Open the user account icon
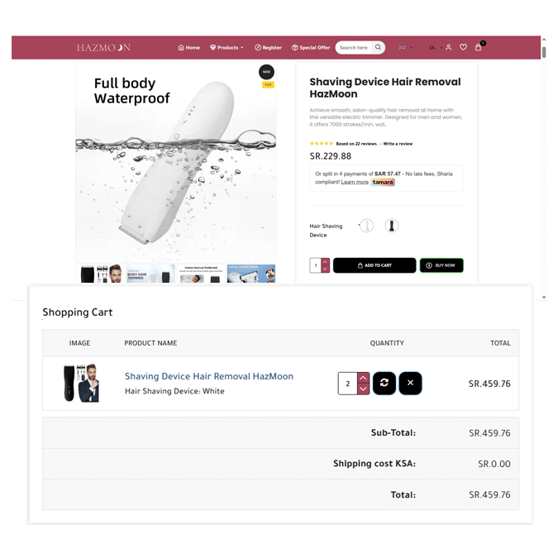Screen dimensions: 558x558 (448, 47)
